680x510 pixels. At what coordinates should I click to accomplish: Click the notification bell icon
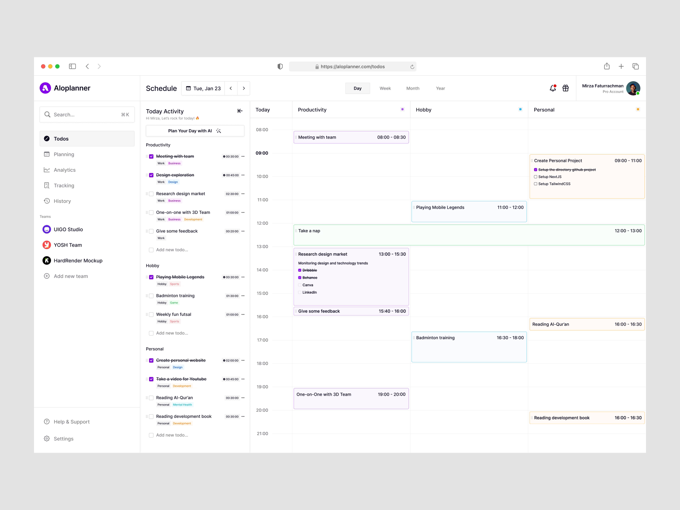(552, 88)
